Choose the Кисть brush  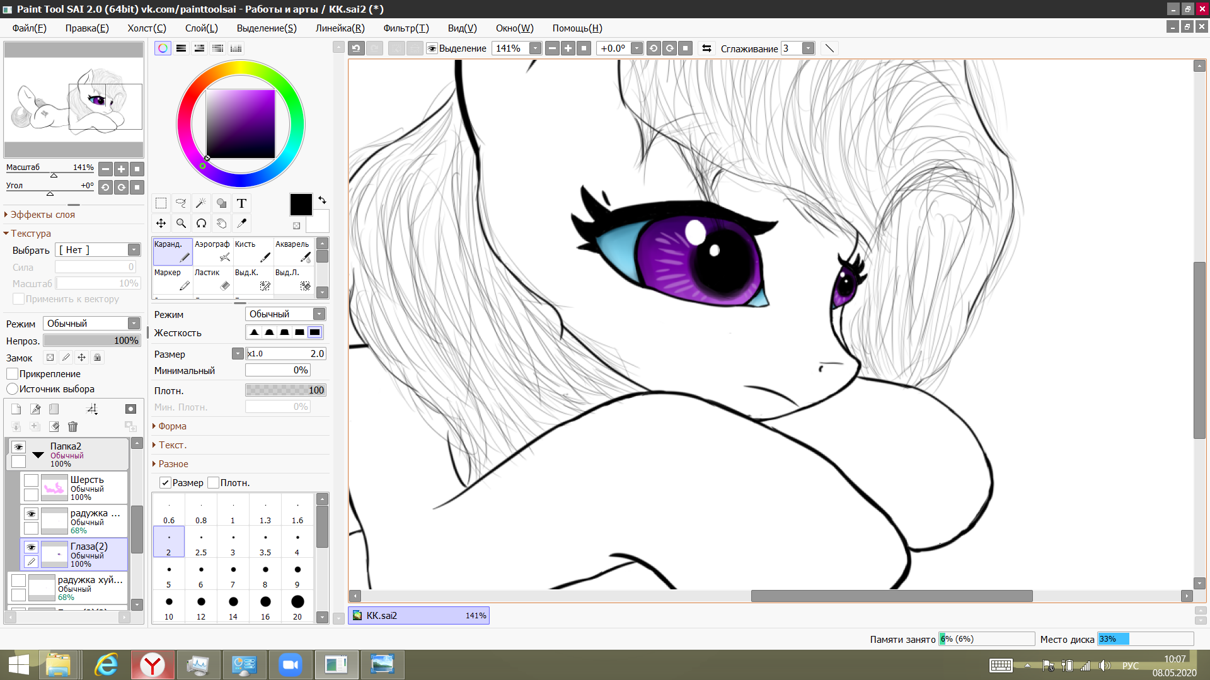click(253, 251)
